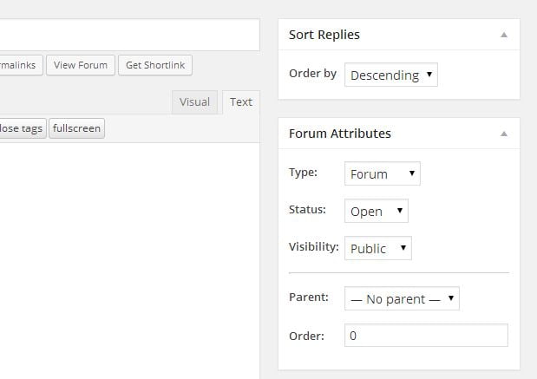Open the Type dropdown showing Forum
The width and height of the screenshot is (537, 379).
(383, 173)
